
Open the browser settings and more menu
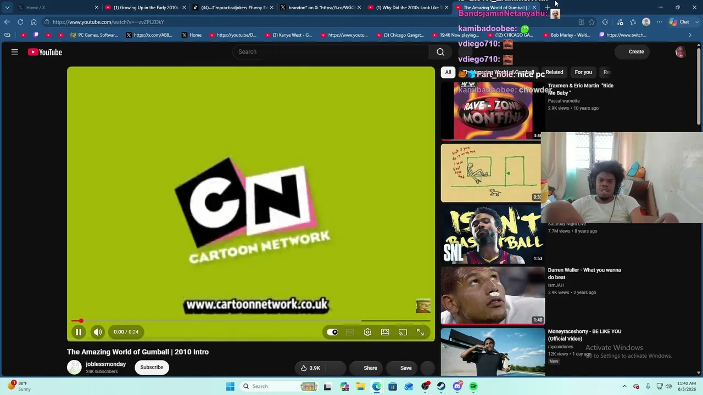[x=660, y=22]
